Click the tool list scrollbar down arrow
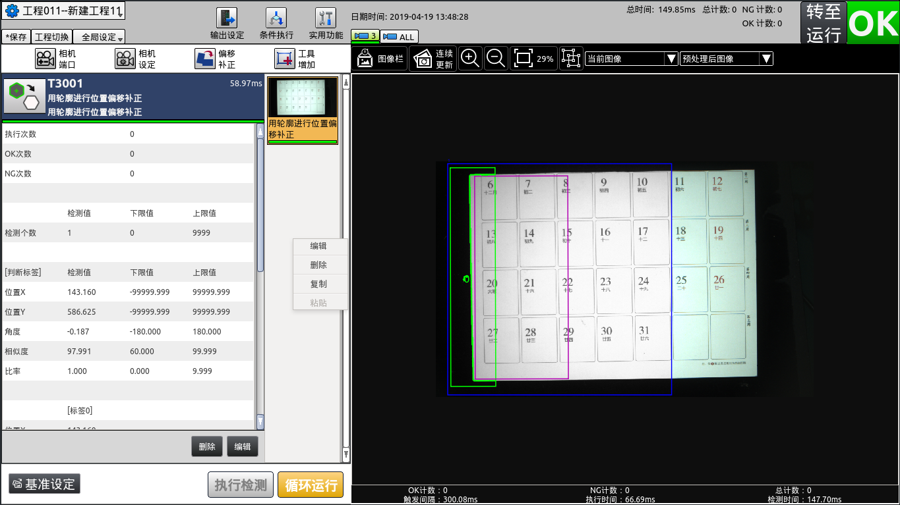Screen dimensions: 900x505 346,454
